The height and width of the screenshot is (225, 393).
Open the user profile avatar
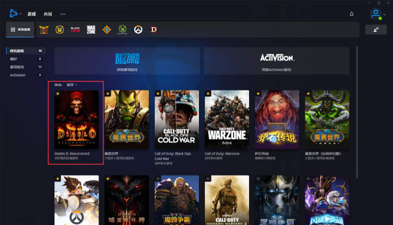point(375,14)
